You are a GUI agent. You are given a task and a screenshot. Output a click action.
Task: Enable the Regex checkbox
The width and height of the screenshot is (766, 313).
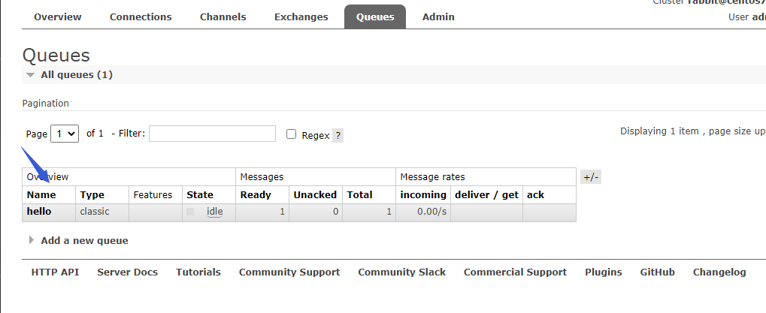(x=291, y=134)
